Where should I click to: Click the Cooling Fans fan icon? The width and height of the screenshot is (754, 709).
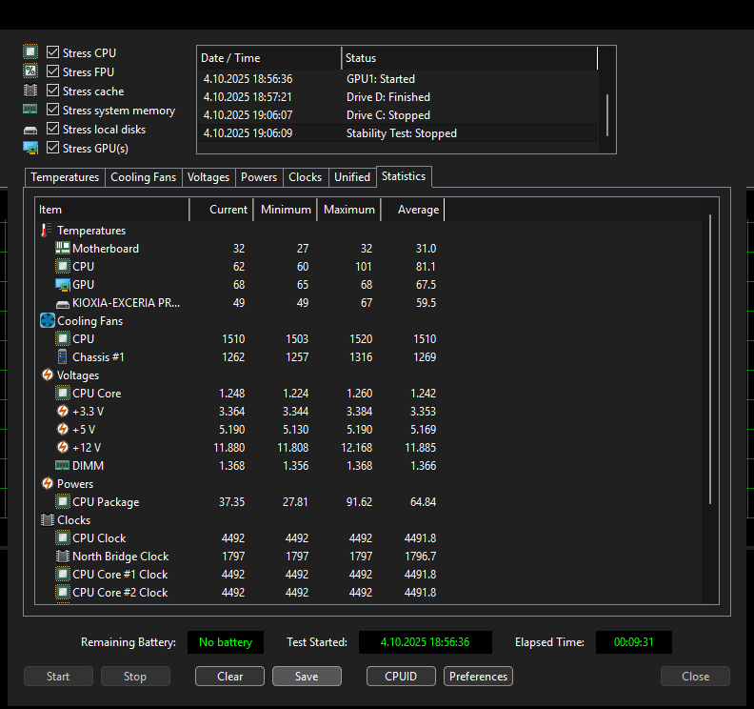point(48,320)
